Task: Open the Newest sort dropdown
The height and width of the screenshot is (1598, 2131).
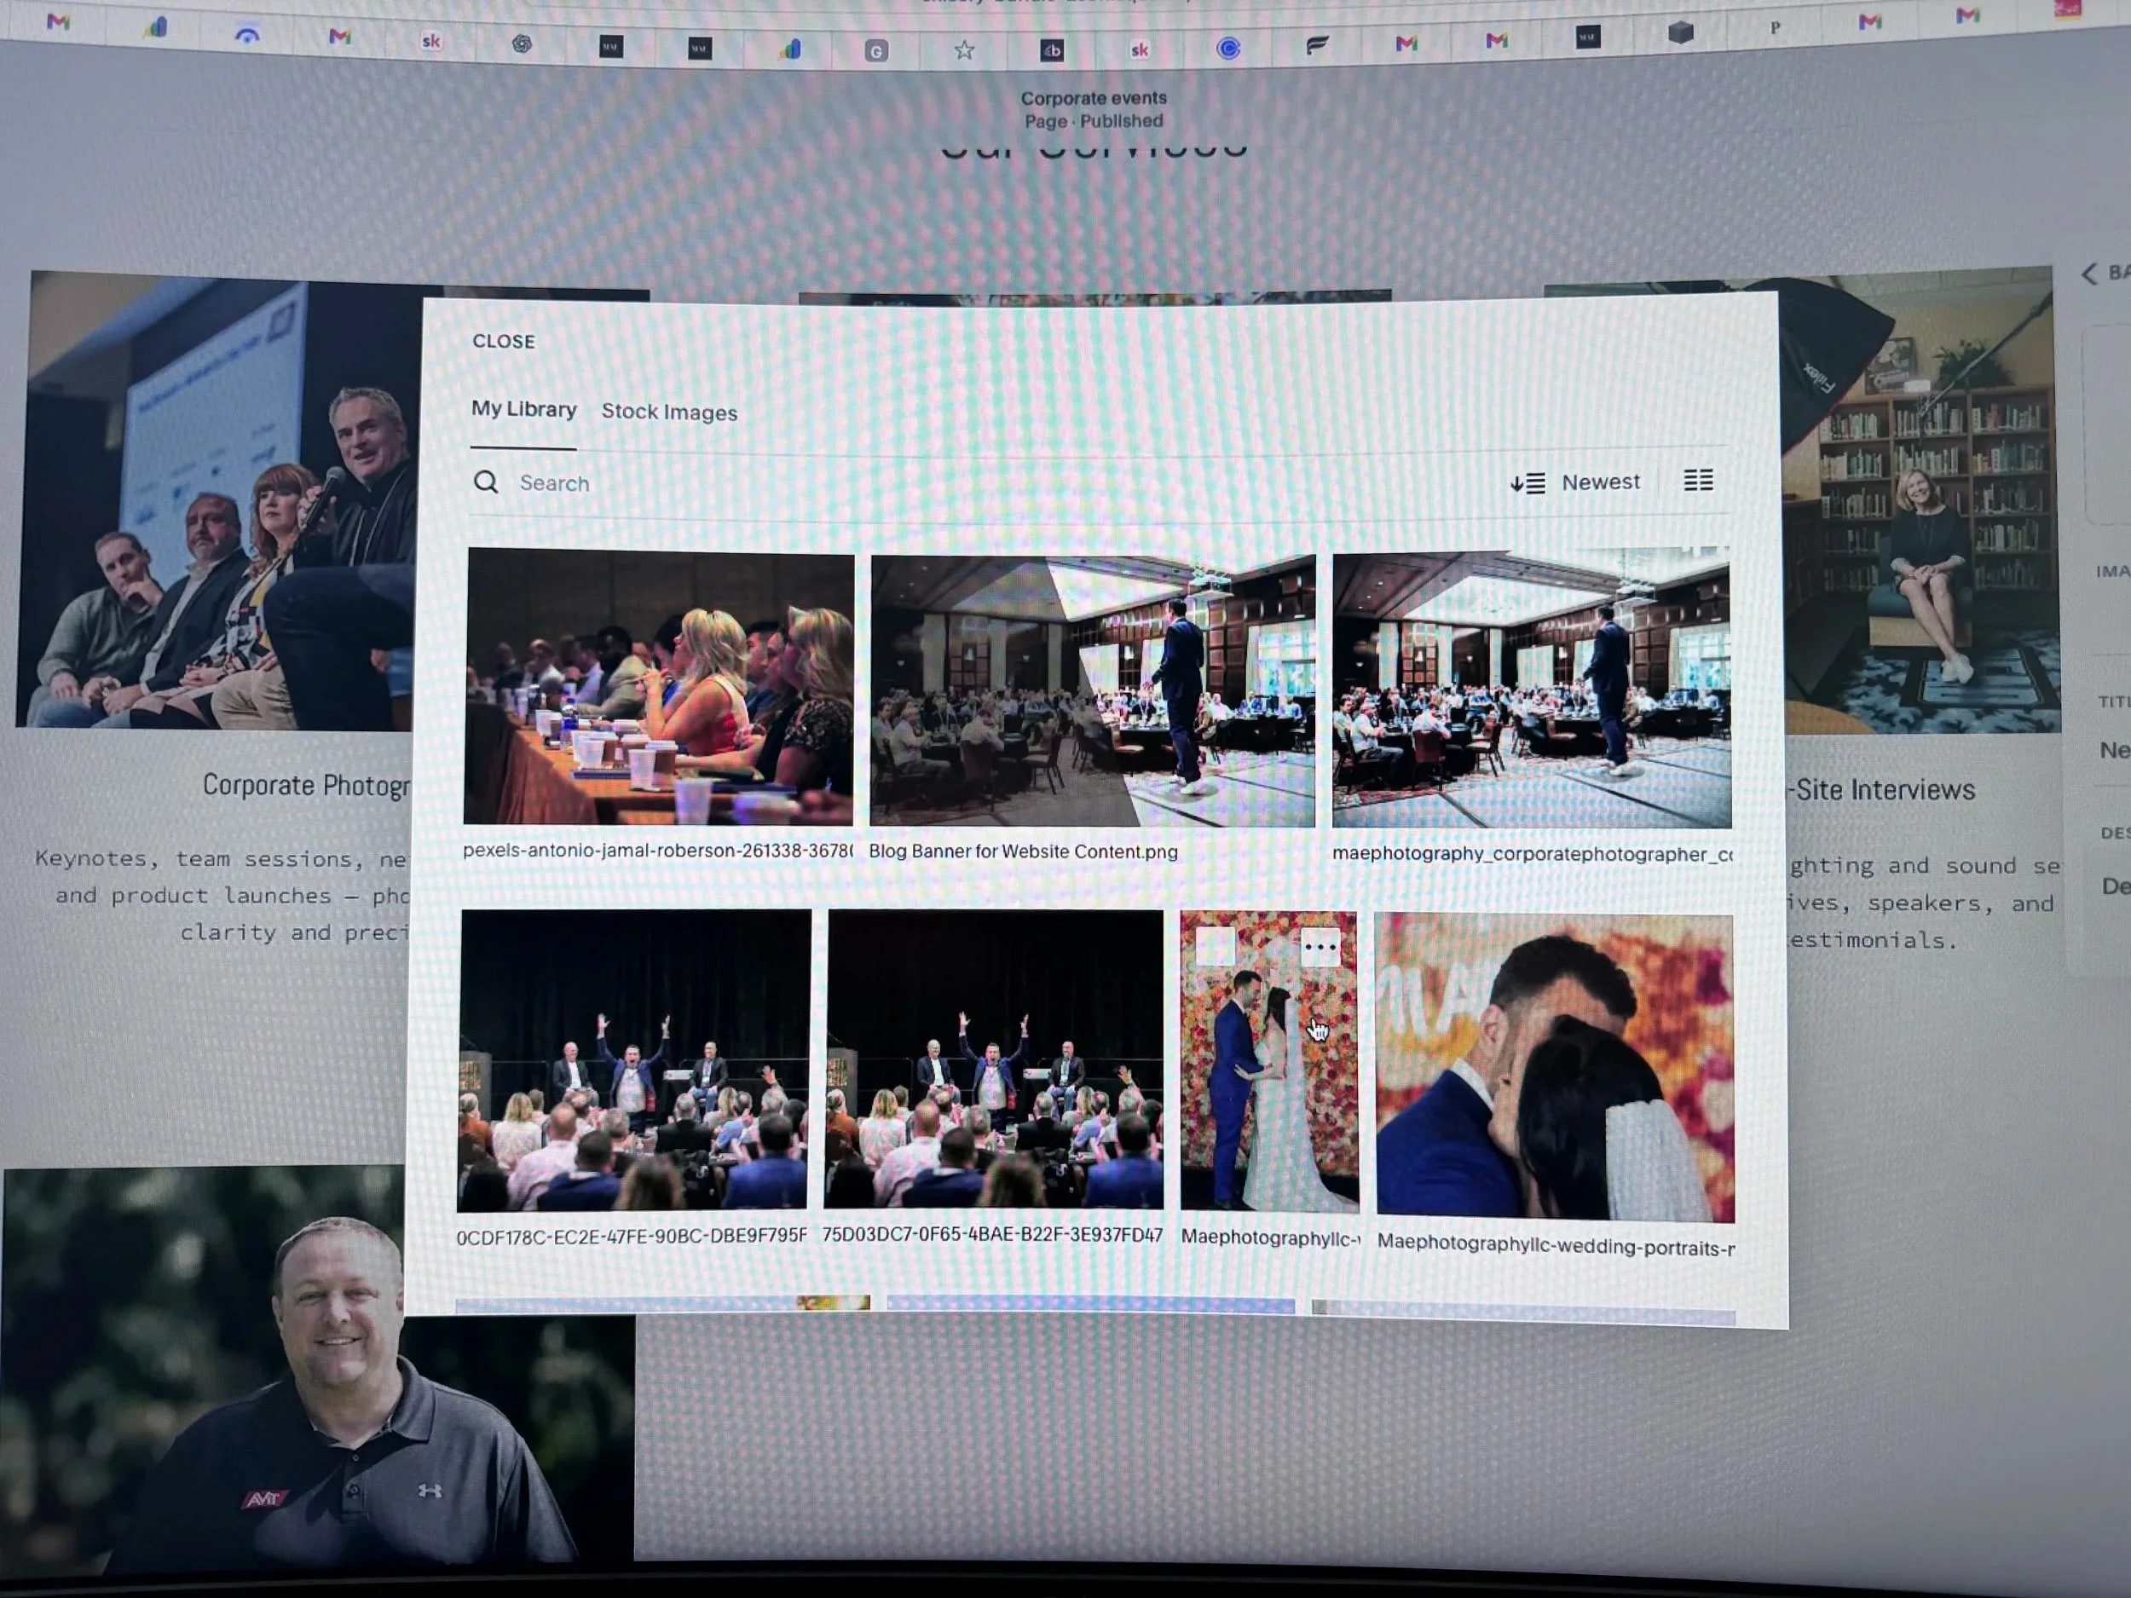Action: click(1600, 482)
